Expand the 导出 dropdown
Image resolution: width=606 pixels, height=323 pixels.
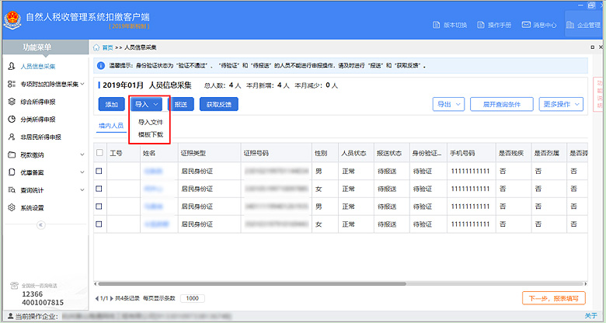448,104
